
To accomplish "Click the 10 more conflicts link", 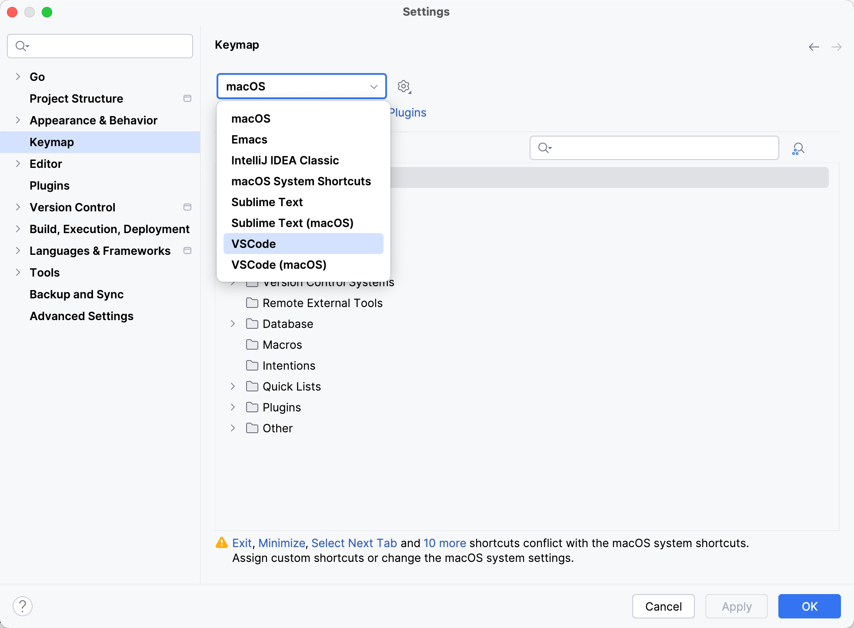I will coord(444,543).
